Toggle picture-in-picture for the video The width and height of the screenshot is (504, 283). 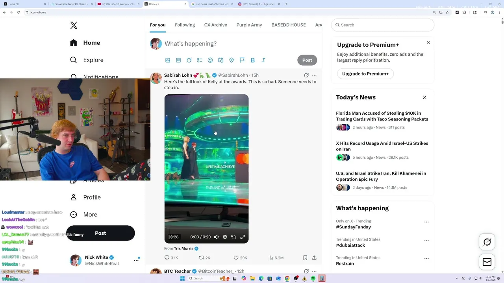pyautogui.click(x=233, y=237)
